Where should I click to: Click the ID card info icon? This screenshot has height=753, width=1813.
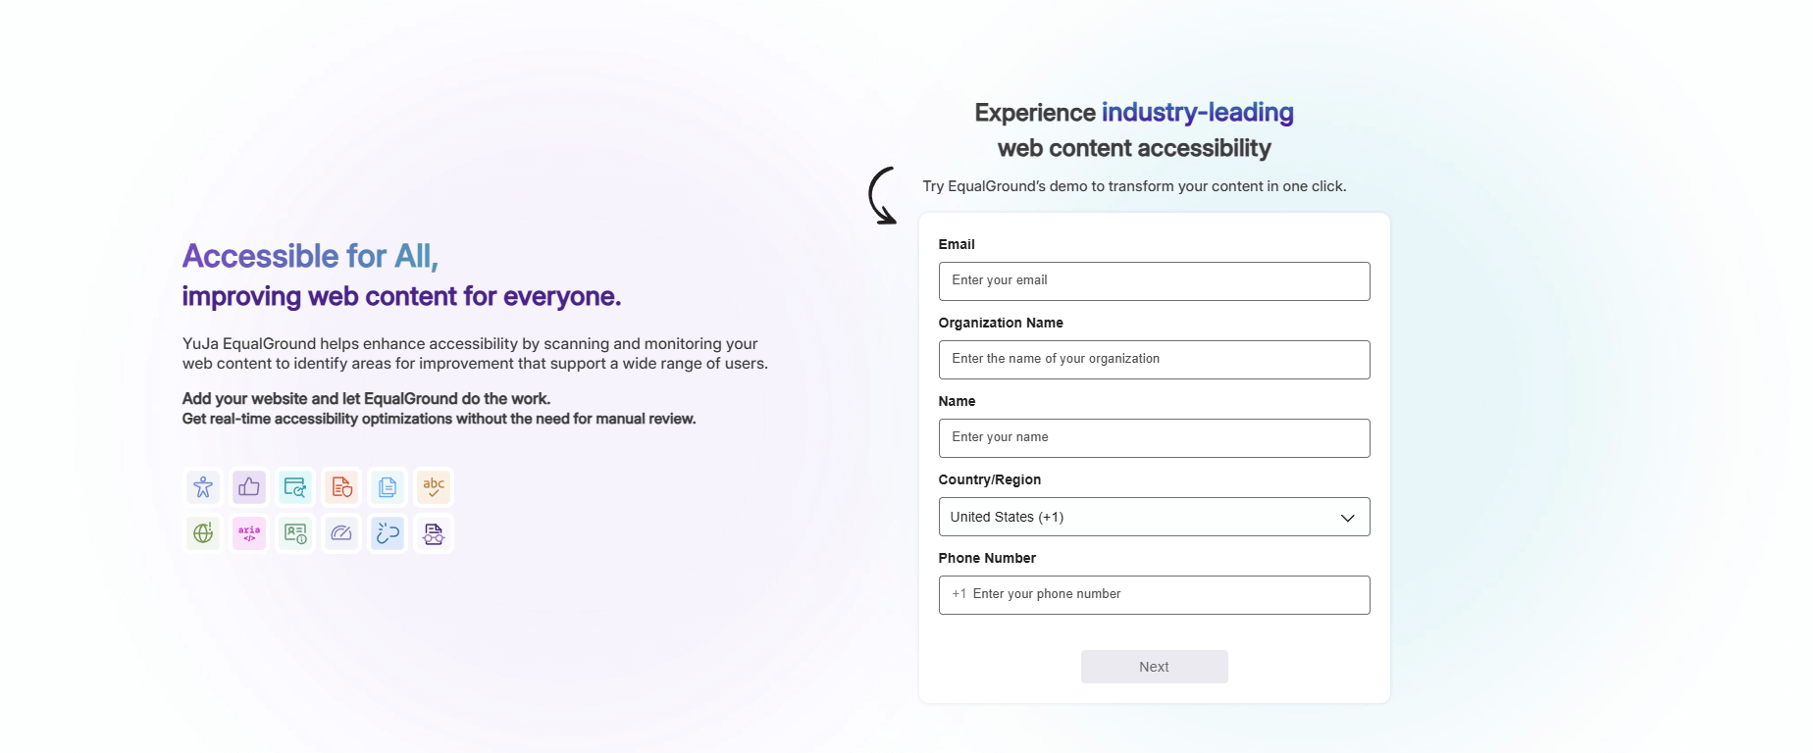click(x=295, y=533)
